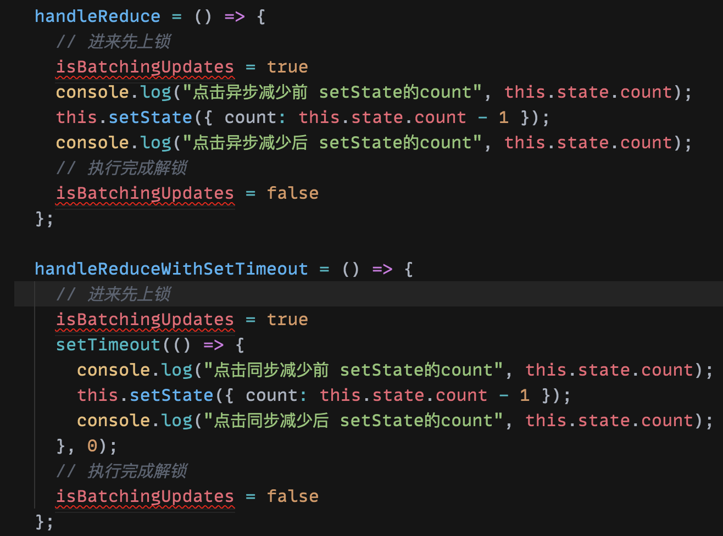
Task: Click the "true" value in handleReduce
Action: [287, 67]
